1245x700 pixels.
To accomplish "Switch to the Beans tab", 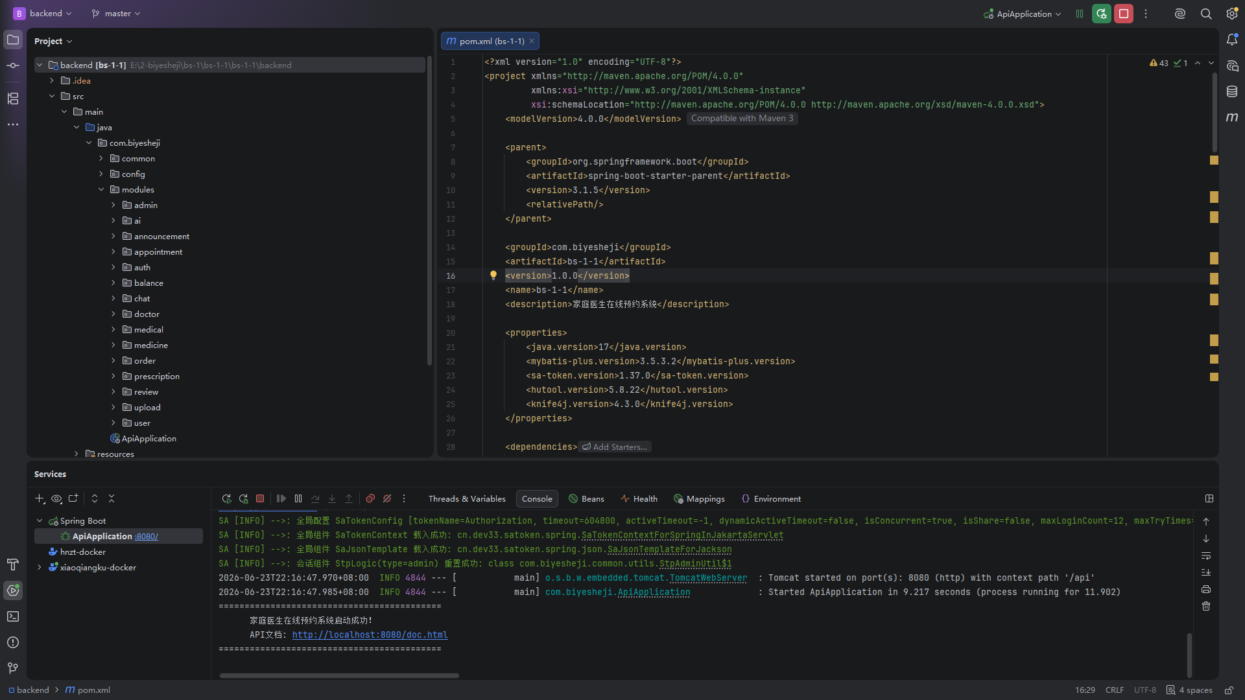I will [586, 498].
